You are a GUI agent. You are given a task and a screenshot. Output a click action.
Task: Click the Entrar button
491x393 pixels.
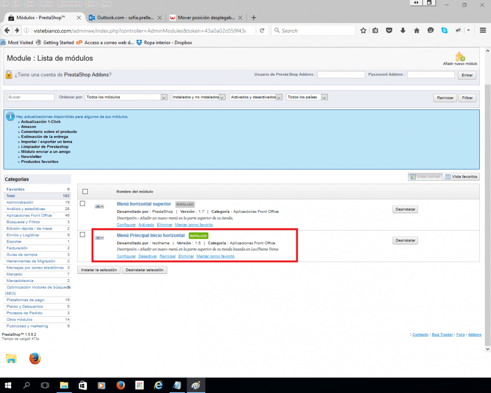tap(467, 75)
